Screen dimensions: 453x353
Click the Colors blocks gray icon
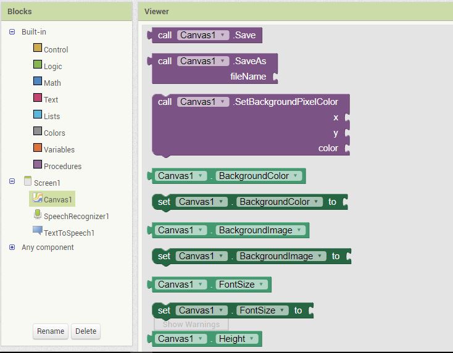coord(38,131)
